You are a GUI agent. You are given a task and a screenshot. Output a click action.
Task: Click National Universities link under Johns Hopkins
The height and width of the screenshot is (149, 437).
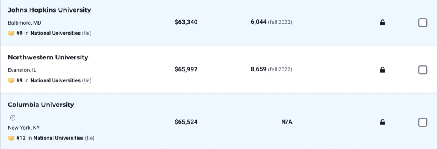pyautogui.click(x=55, y=33)
